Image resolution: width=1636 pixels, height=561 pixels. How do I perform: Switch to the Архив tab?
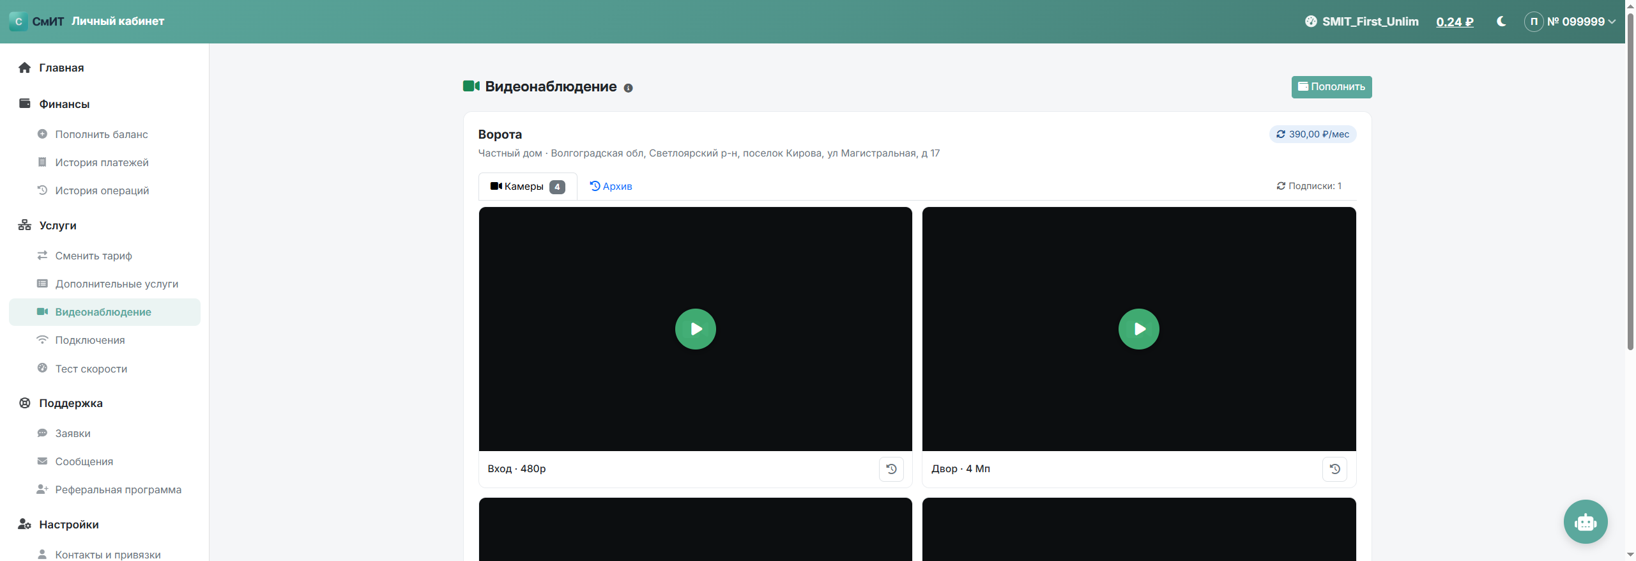pyautogui.click(x=611, y=187)
